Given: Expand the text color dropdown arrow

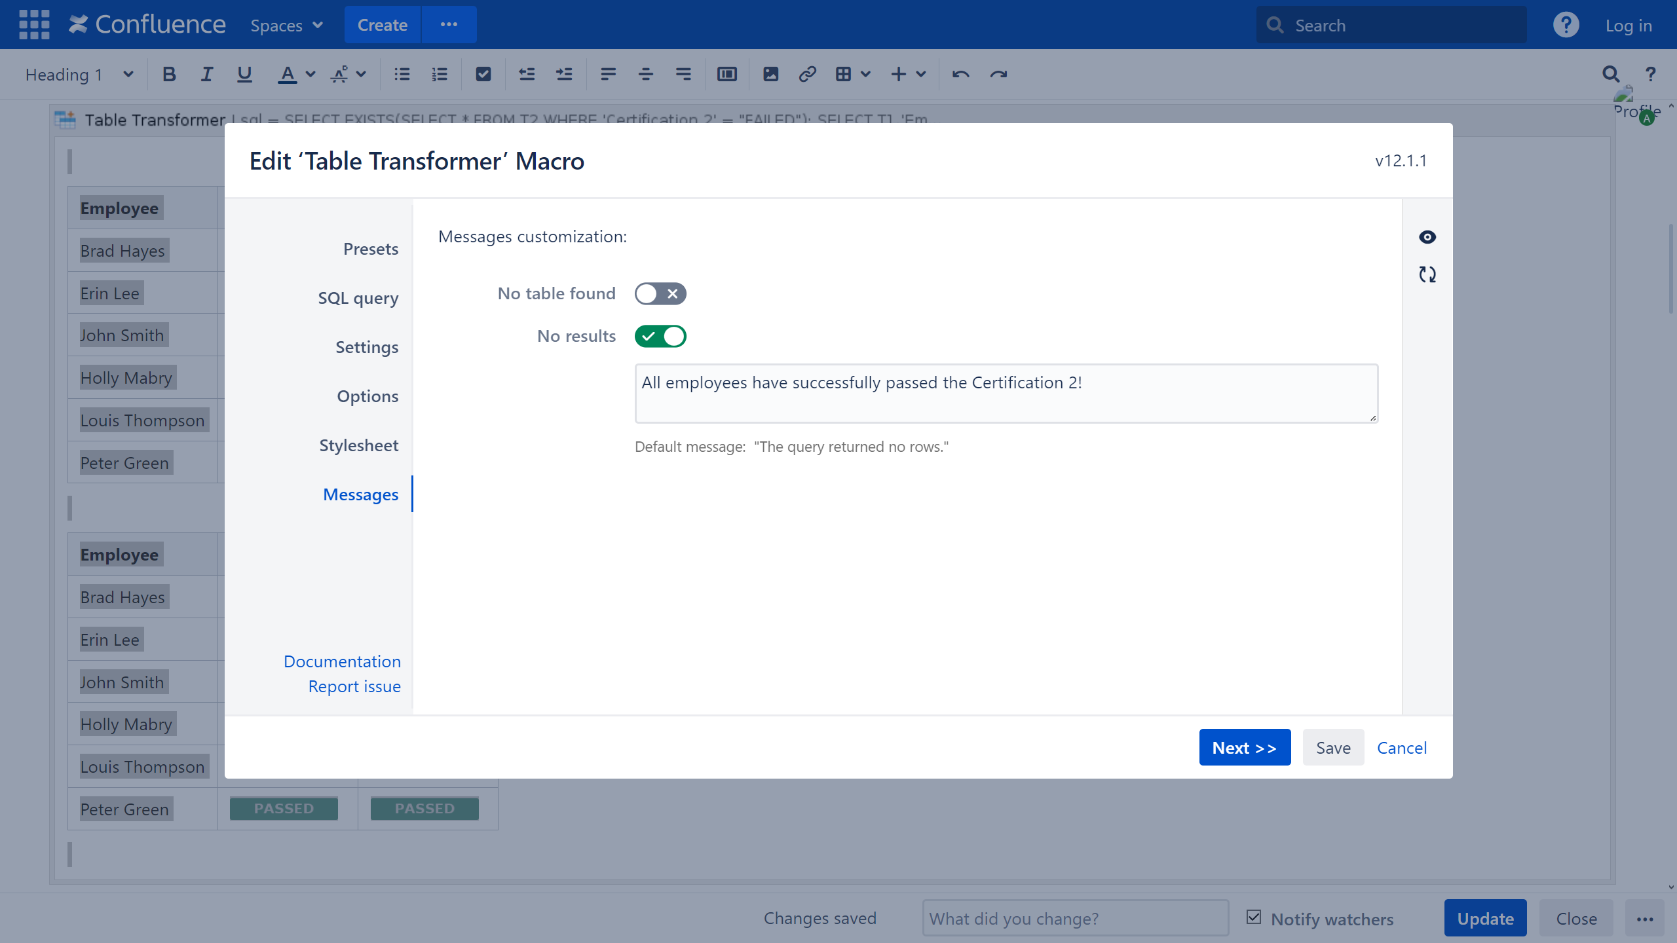Looking at the screenshot, I should [x=311, y=75].
